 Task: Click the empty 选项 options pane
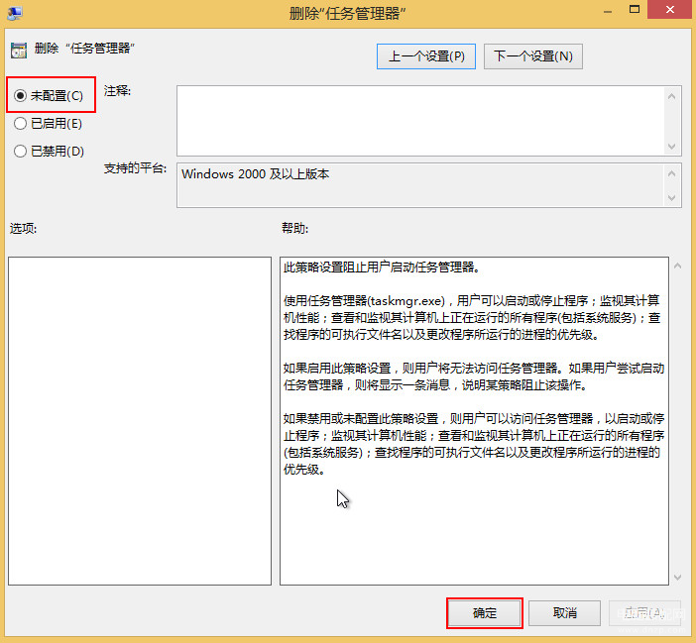(140, 421)
